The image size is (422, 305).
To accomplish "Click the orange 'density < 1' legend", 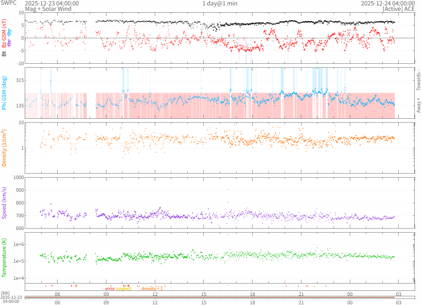I will click(x=152, y=289).
